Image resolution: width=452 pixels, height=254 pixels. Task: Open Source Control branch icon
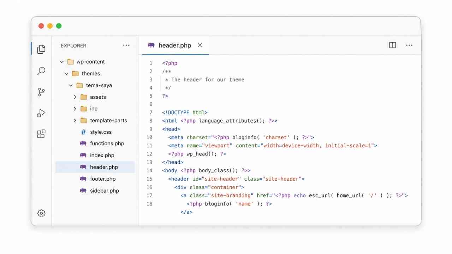41,92
